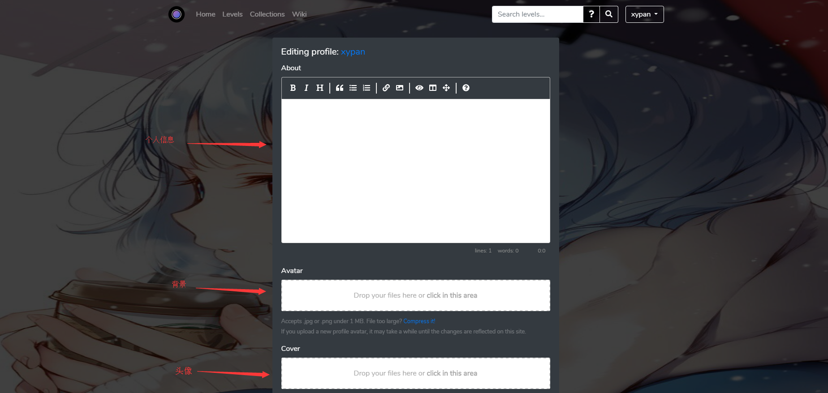Click the Cover label

coord(291,349)
